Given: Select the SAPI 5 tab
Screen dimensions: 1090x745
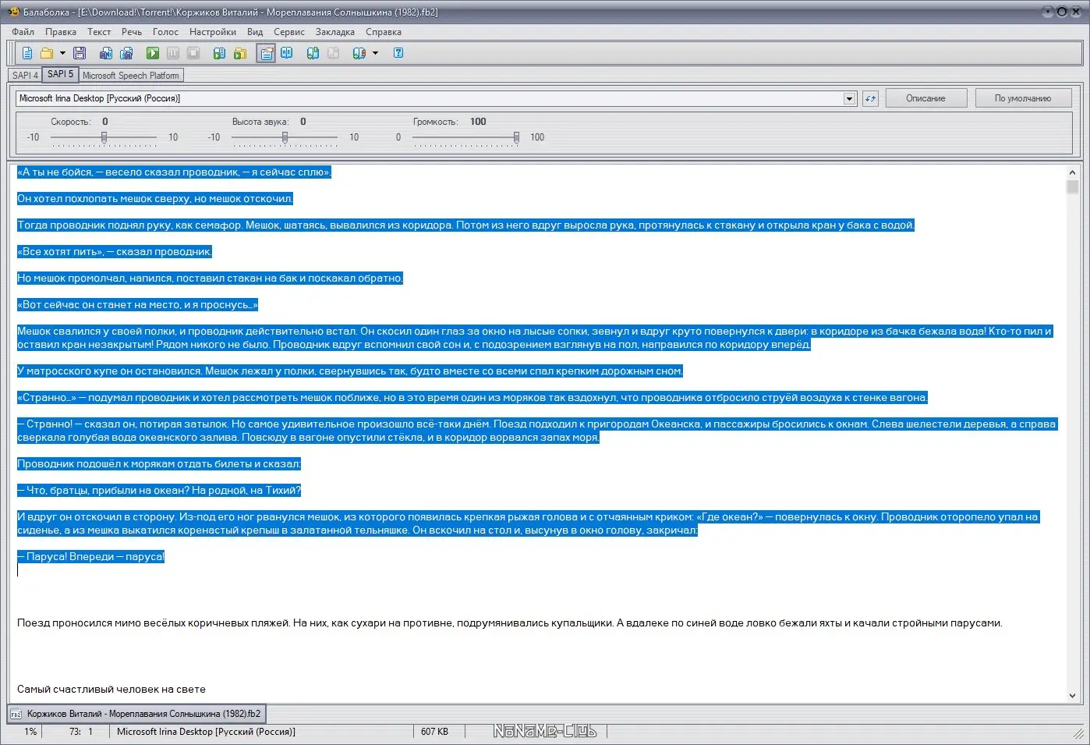Looking at the screenshot, I should 60,74.
